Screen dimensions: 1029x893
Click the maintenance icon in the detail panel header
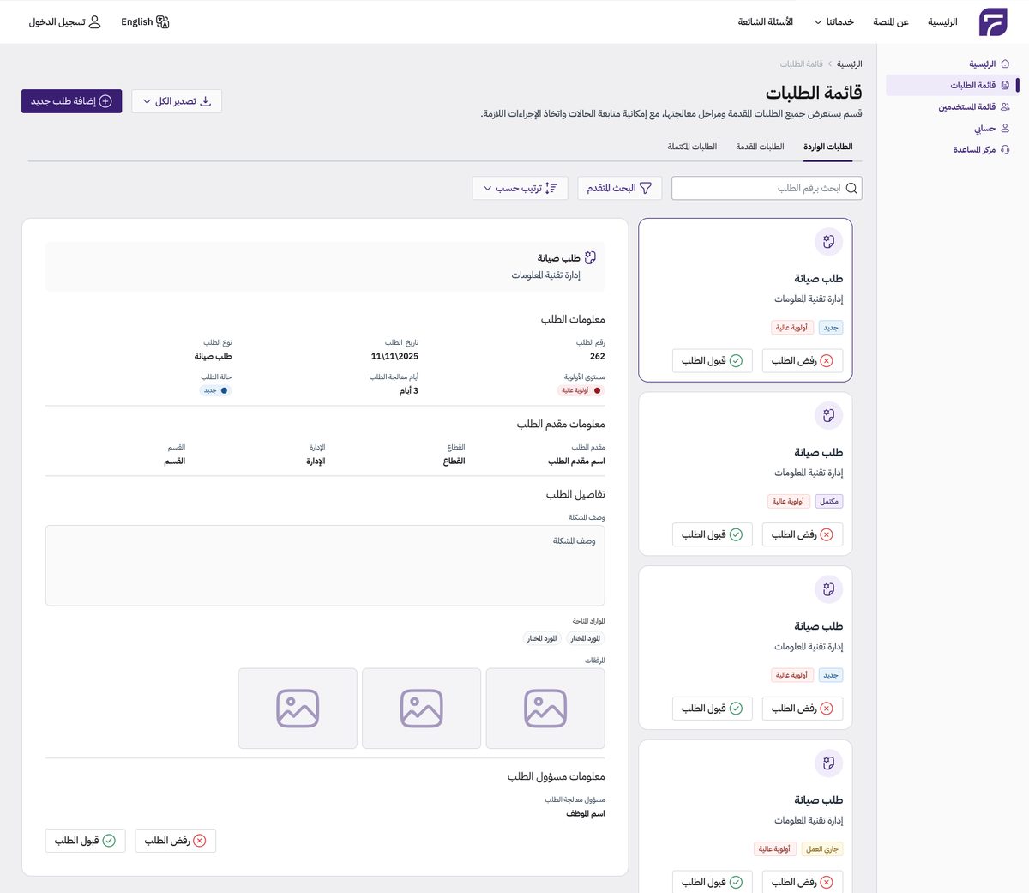tap(590, 257)
